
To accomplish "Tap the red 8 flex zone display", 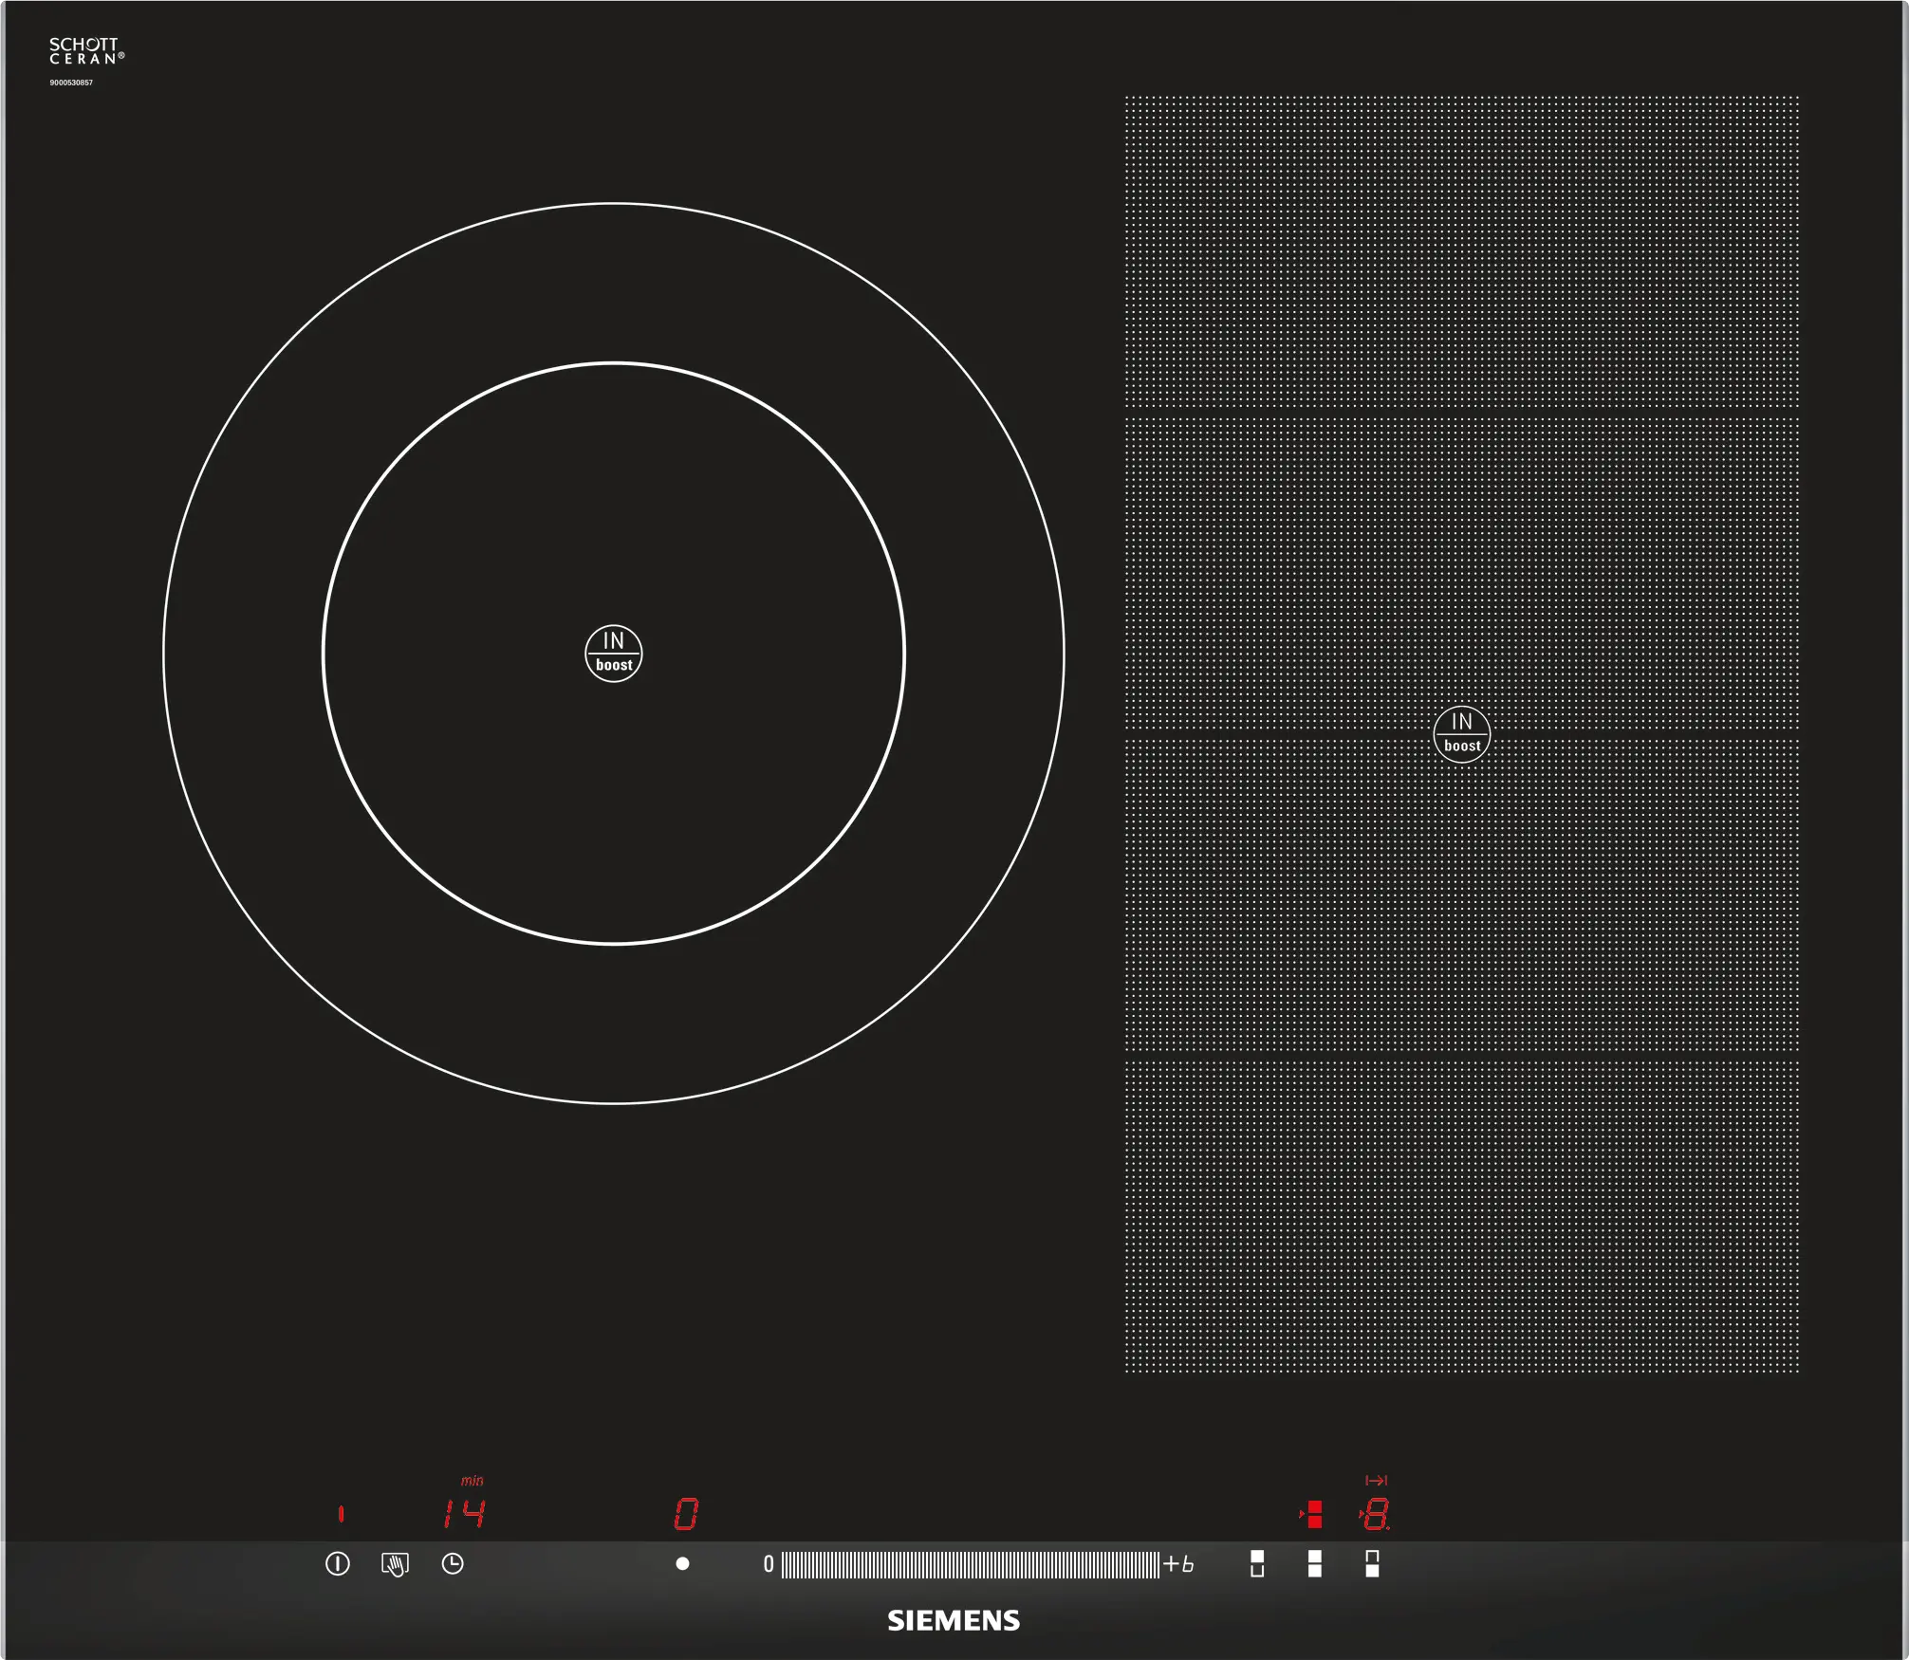I will pos(1376,1514).
